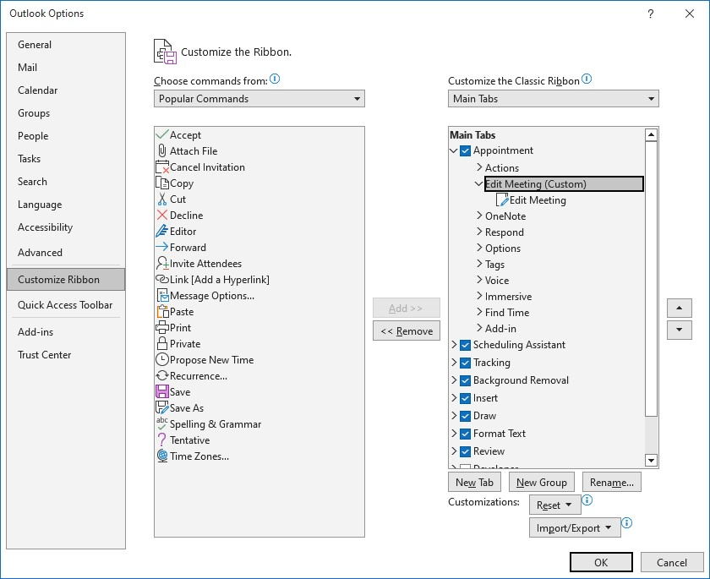Uncheck the Format Text checkbox

point(465,434)
